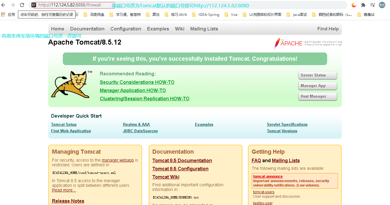The height and width of the screenshot is (205, 390).
Task: Follow the manager webapp link
Action: (x=118, y=160)
